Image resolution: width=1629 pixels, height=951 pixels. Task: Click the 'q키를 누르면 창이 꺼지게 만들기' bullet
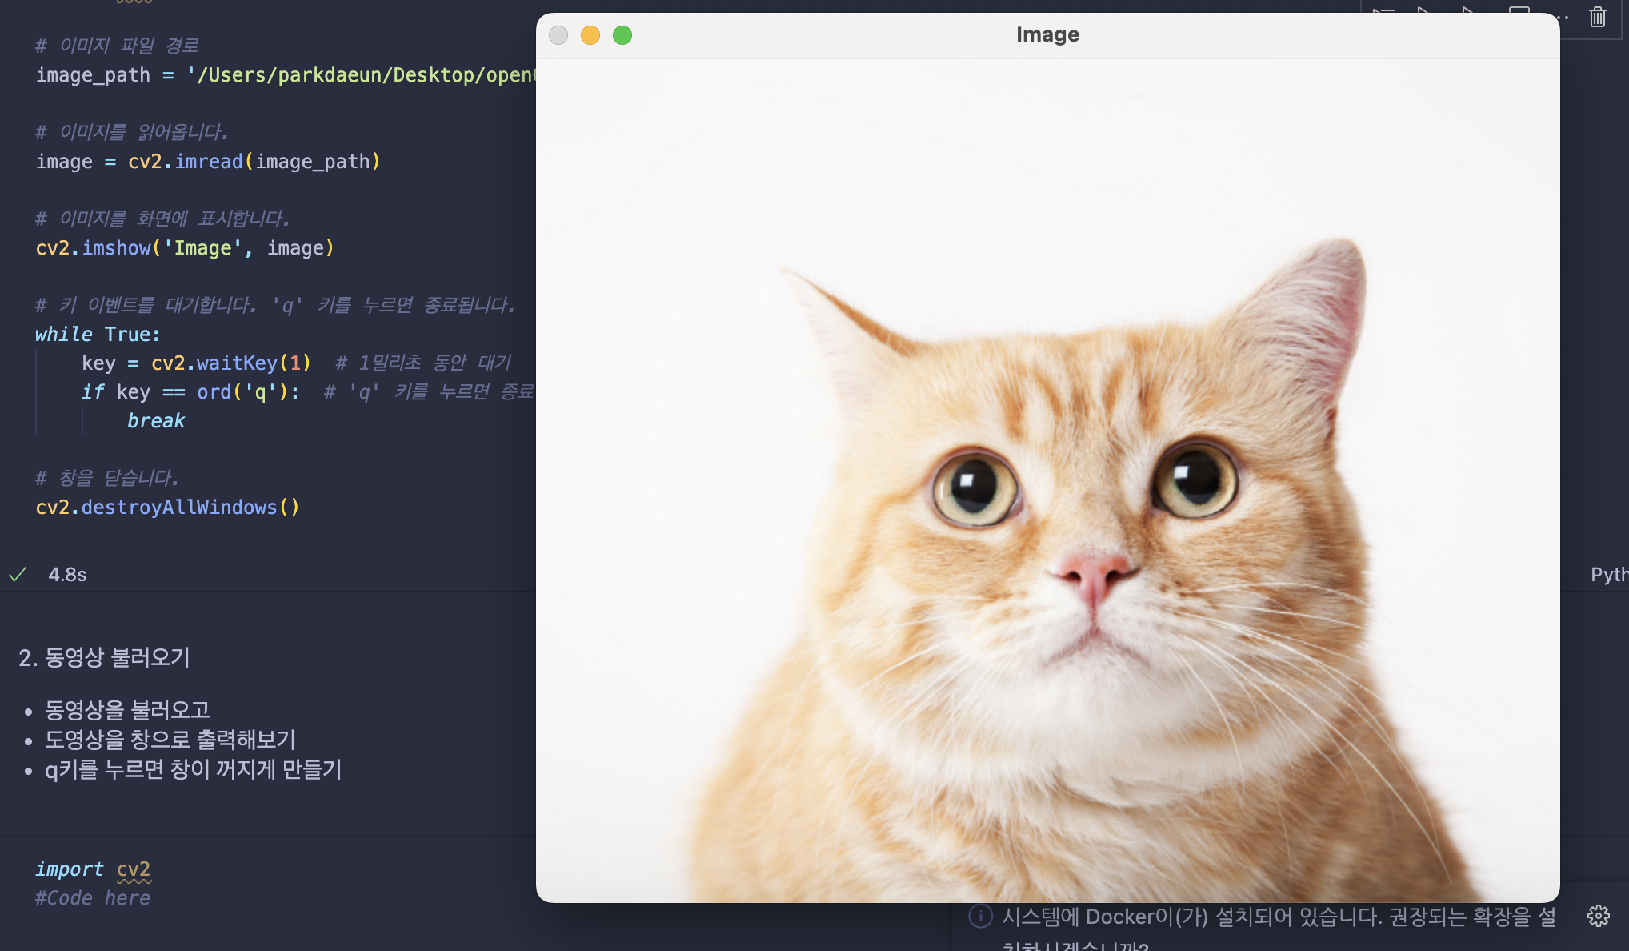[x=193, y=769]
